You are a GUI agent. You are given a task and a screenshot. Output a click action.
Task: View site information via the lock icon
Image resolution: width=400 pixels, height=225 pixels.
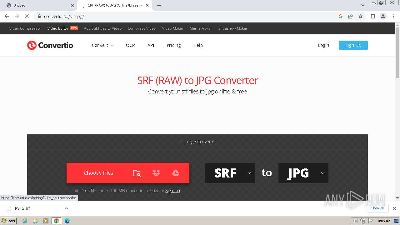39,16
